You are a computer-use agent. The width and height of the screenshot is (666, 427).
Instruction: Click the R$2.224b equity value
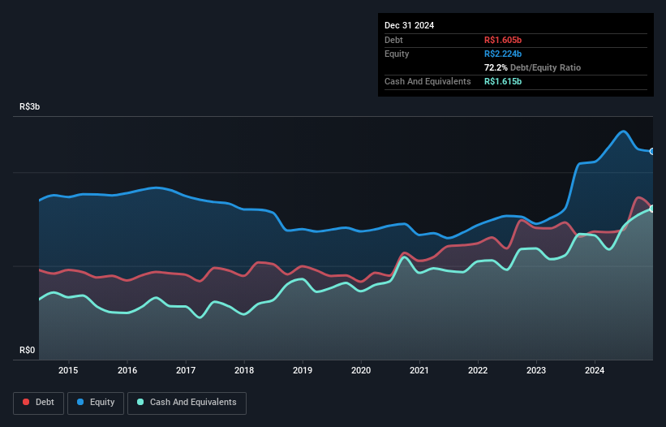[503, 54]
